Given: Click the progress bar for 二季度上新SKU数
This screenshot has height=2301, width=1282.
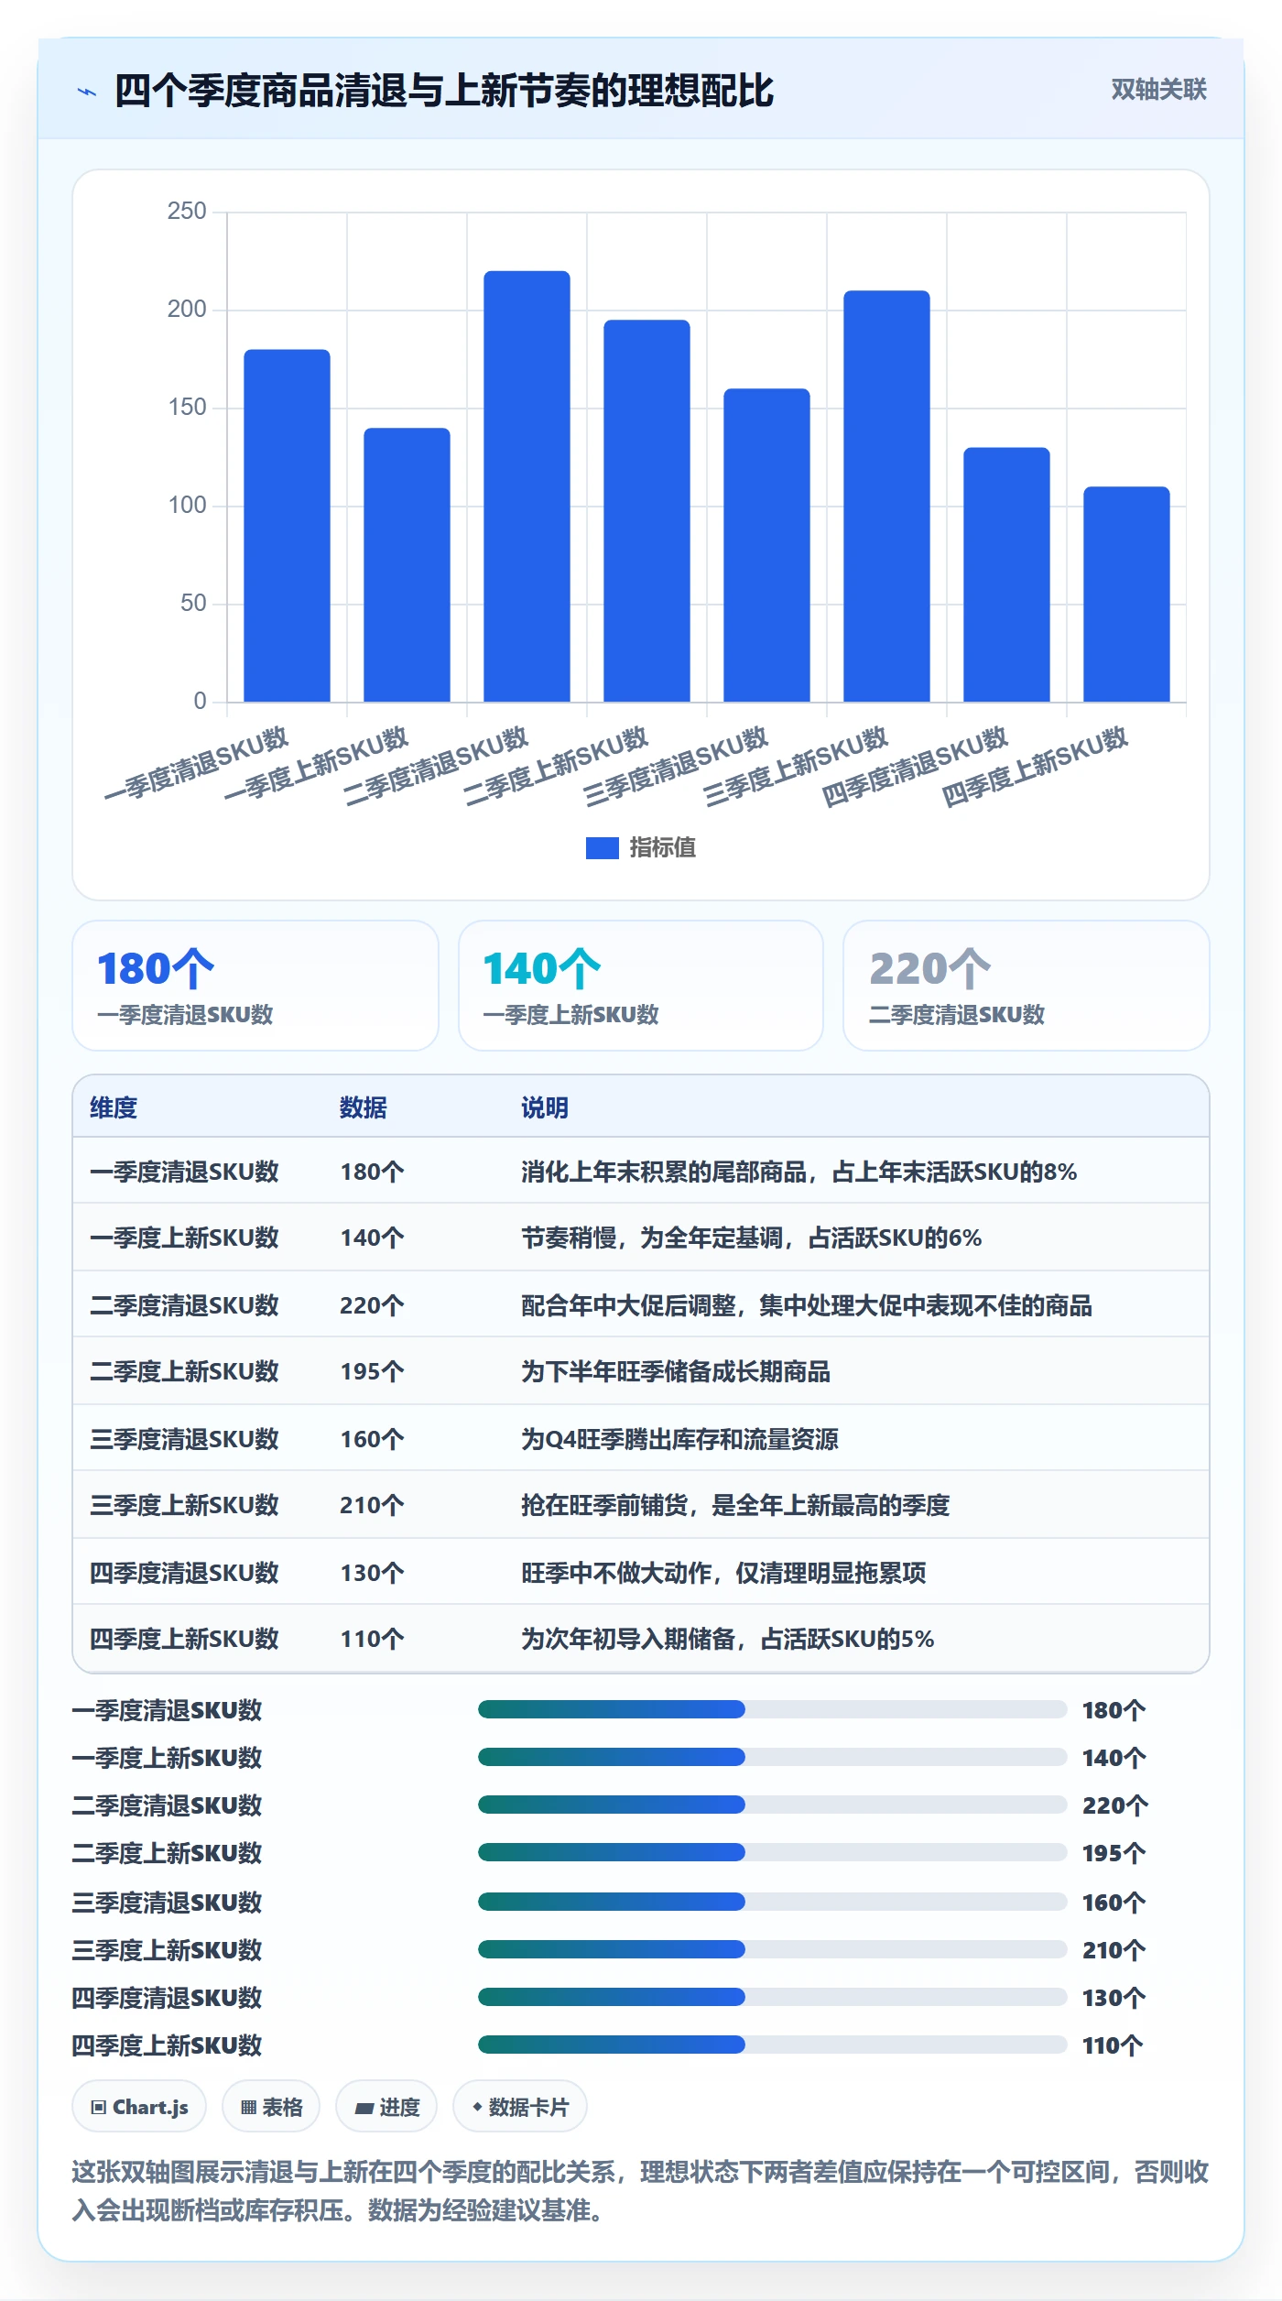Looking at the screenshot, I should pos(773,1852).
